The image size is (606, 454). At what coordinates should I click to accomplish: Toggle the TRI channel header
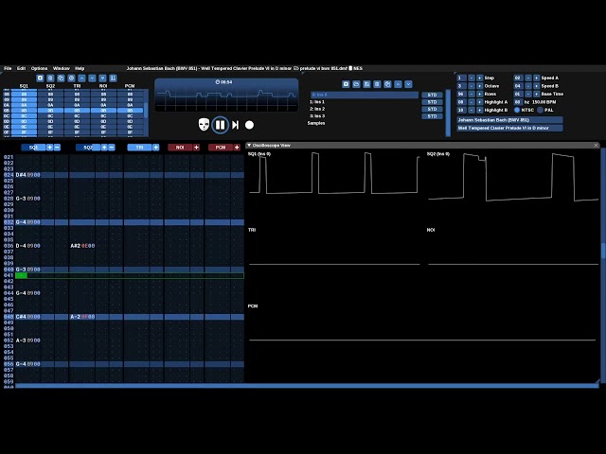coord(139,148)
